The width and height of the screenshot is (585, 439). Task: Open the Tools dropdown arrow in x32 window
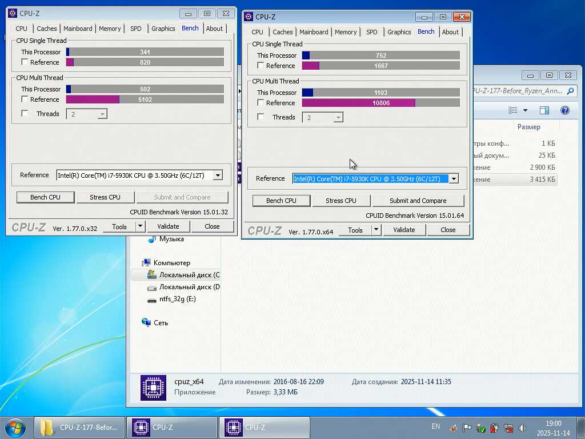point(140,226)
